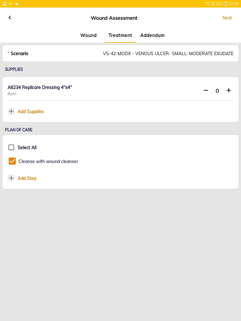
Task: Click the Add Supplies plus icon
Action: pyautogui.click(x=11, y=111)
